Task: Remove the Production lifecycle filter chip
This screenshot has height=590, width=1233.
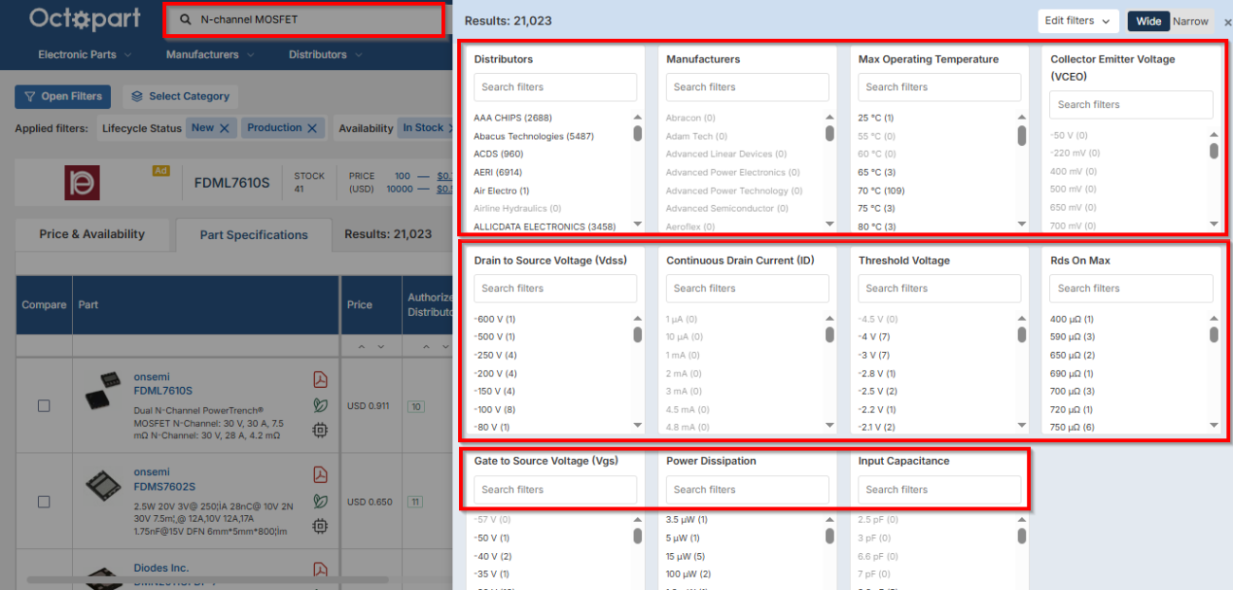Action: (x=312, y=128)
